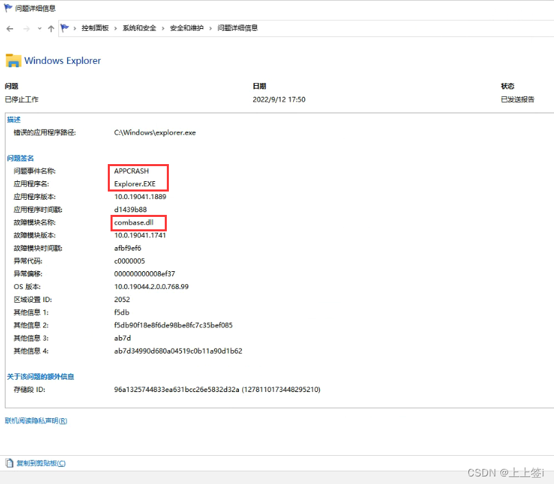Select bucket ID 96a1325744833ea631bcc26e5832d32a
This screenshot has width=554, height=484.
click(176, 389)
